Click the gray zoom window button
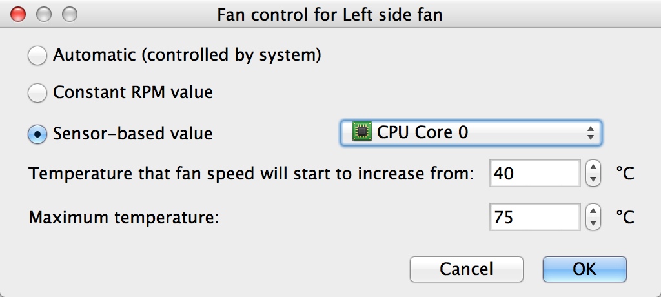 coord(69,14)
